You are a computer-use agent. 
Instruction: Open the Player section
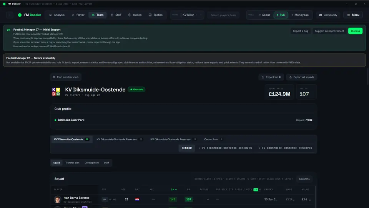click(x=78, y=15)
